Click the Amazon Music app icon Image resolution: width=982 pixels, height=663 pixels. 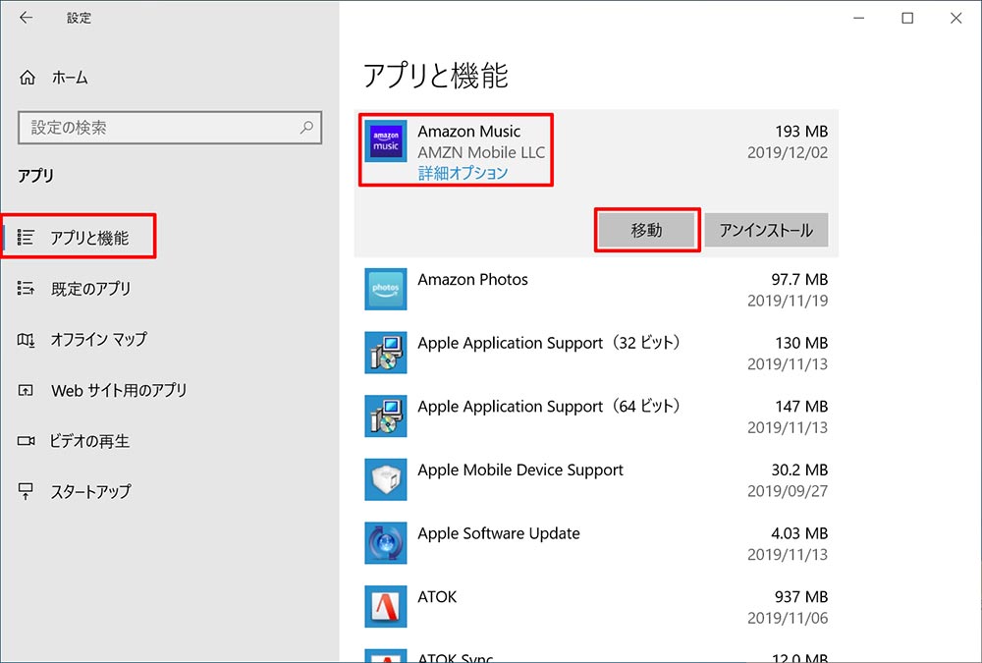(386, 141)
